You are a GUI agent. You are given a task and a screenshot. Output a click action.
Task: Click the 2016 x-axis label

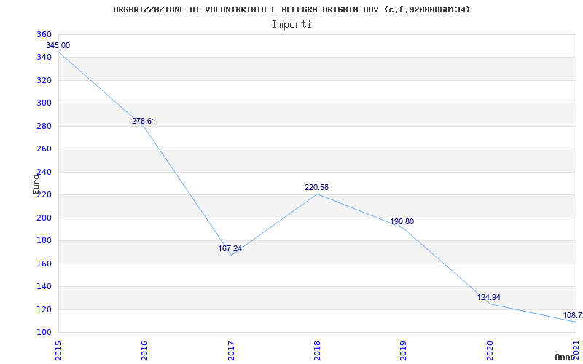(144, 350)
